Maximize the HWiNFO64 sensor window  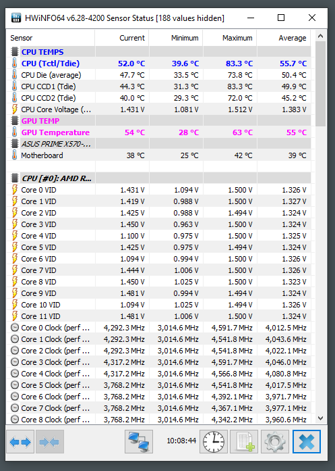pos(281,18)
